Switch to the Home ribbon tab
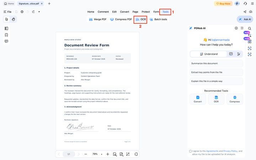The height and width of the screenshot is (160, 256). (x=91, y=12)
